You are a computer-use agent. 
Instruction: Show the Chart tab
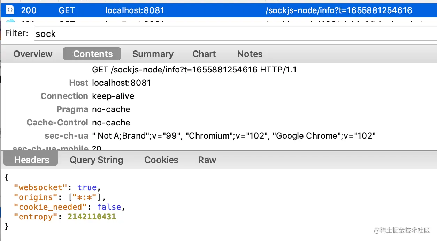(204, 54)
